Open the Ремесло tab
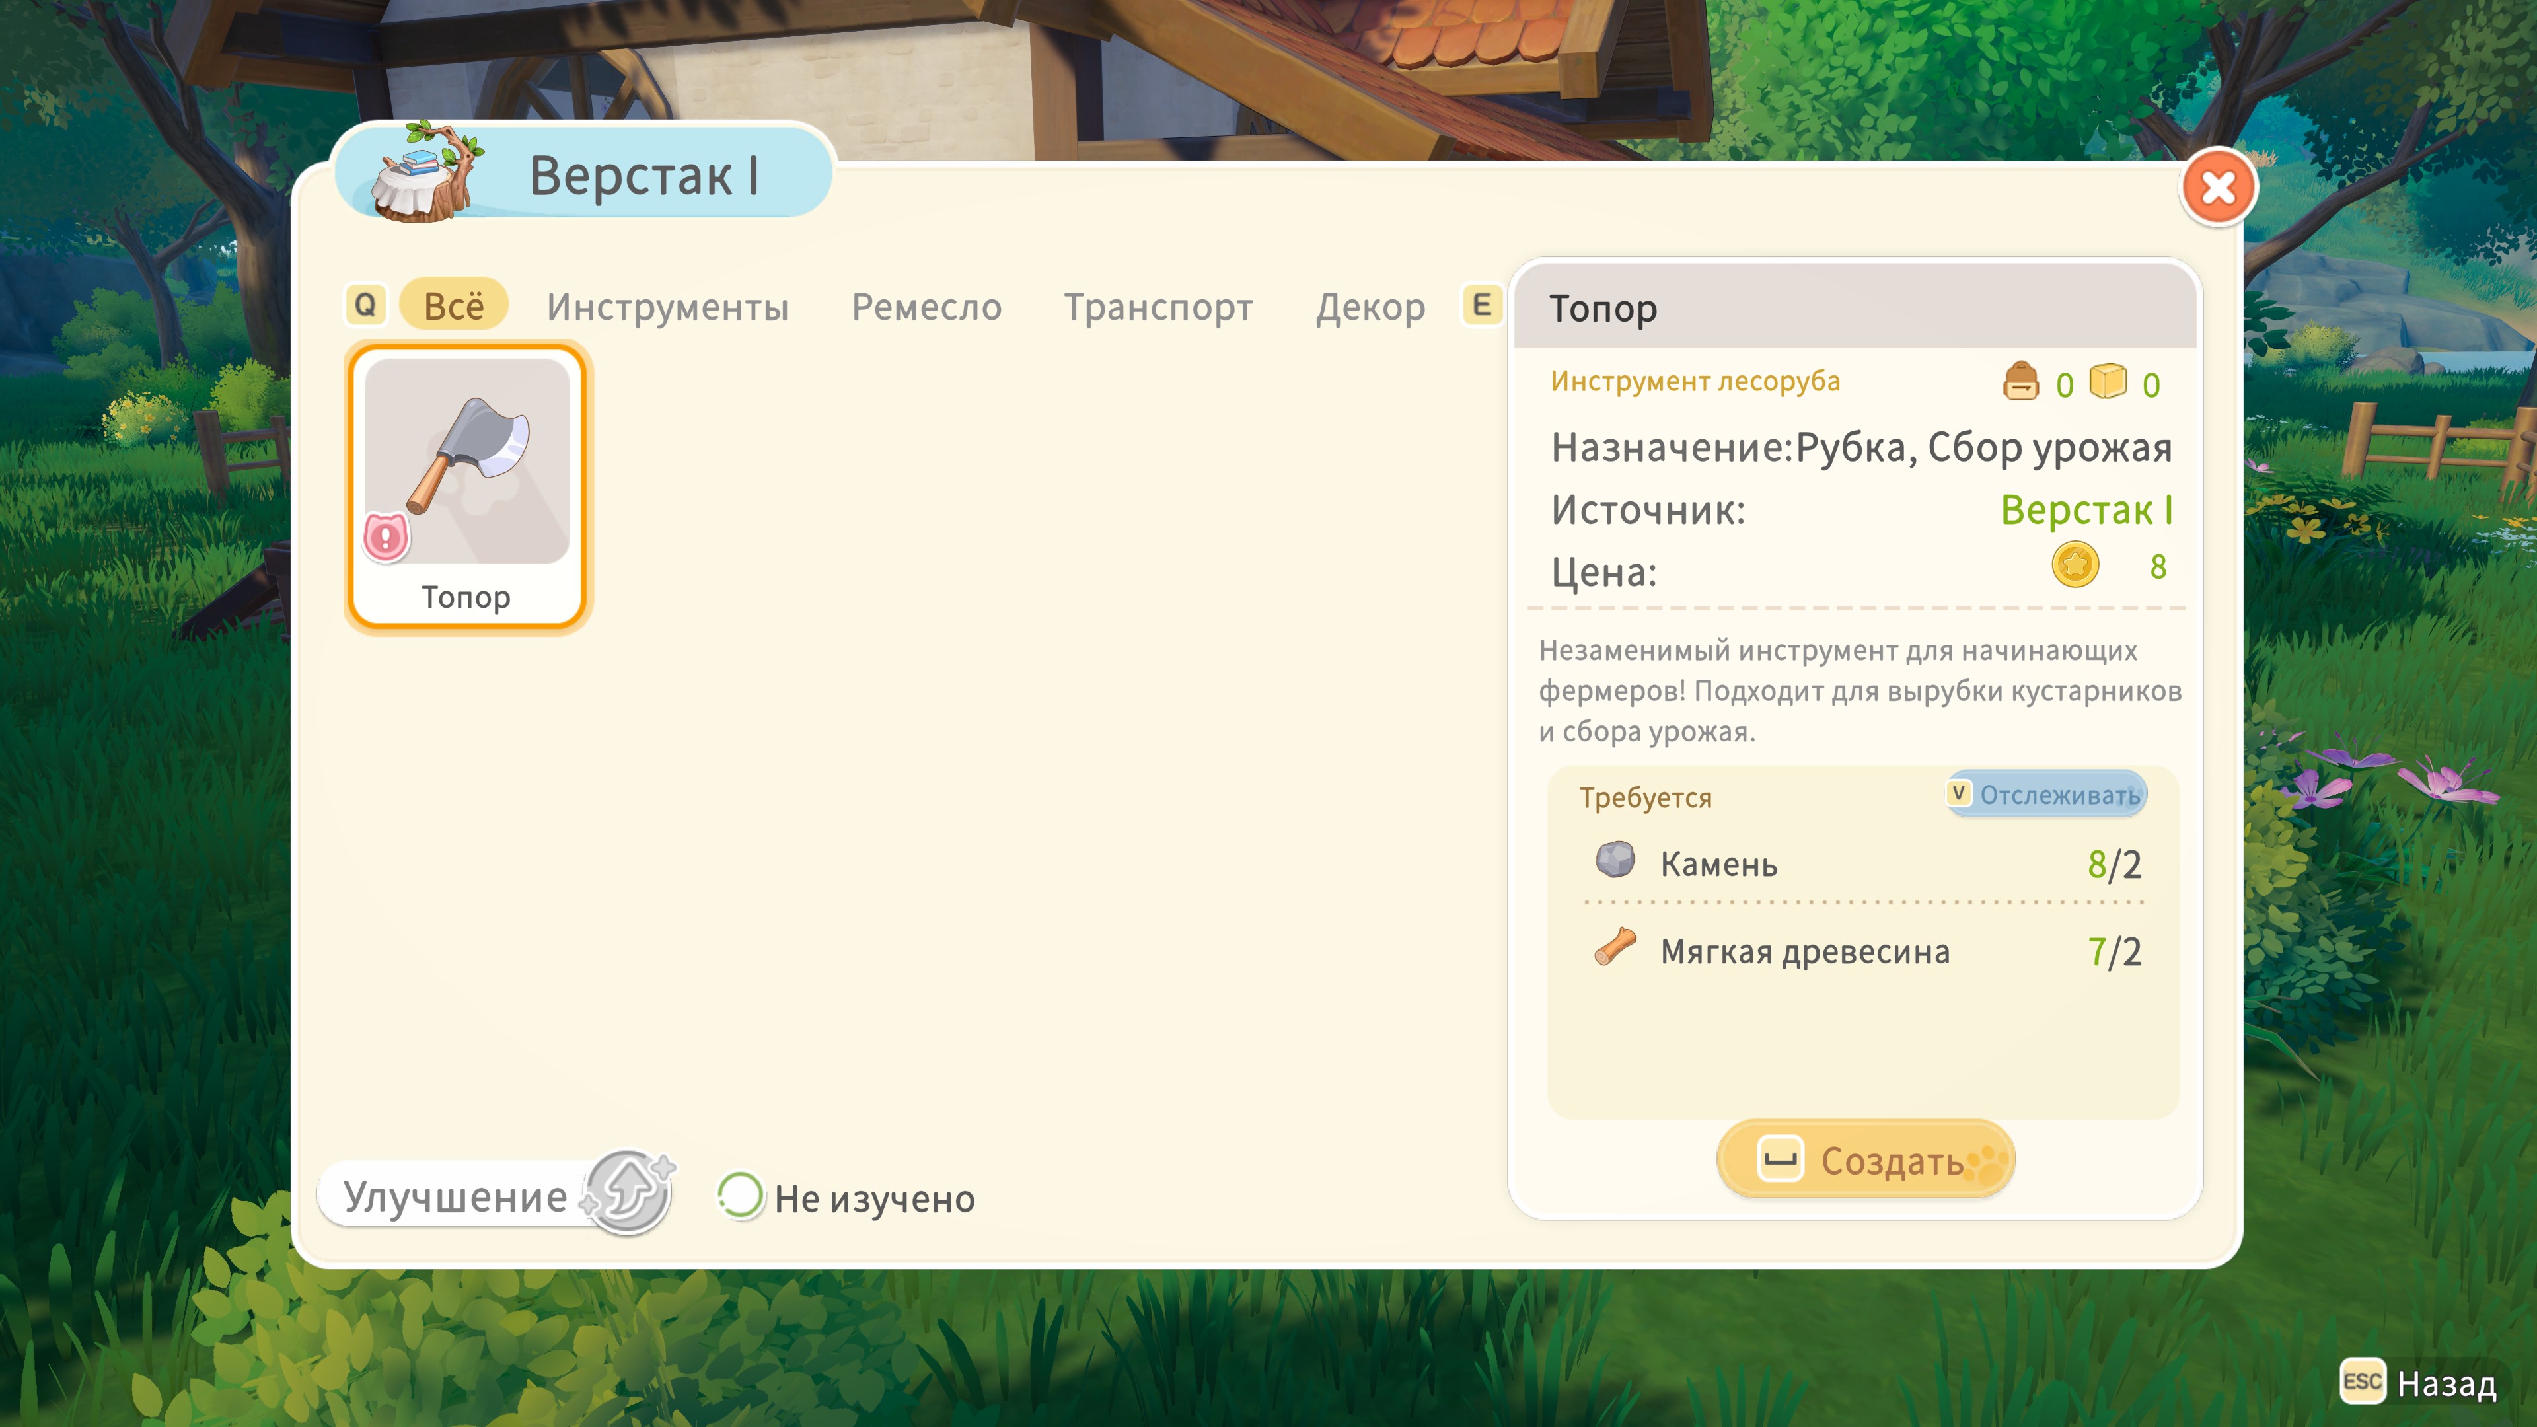2537x1427 pixels. (926, 307)
